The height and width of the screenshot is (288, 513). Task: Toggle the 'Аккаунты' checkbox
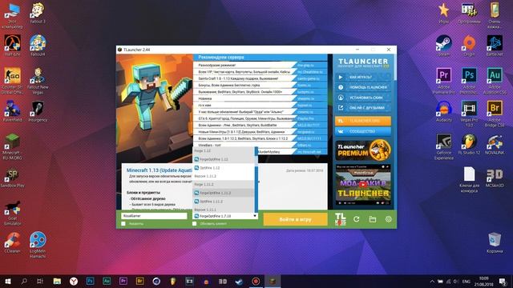[x=123, y=224]
